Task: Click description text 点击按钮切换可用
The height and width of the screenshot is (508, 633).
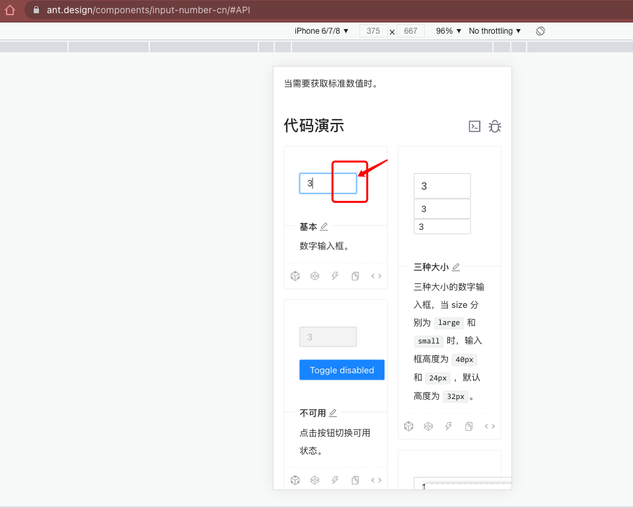Action: 334,433
